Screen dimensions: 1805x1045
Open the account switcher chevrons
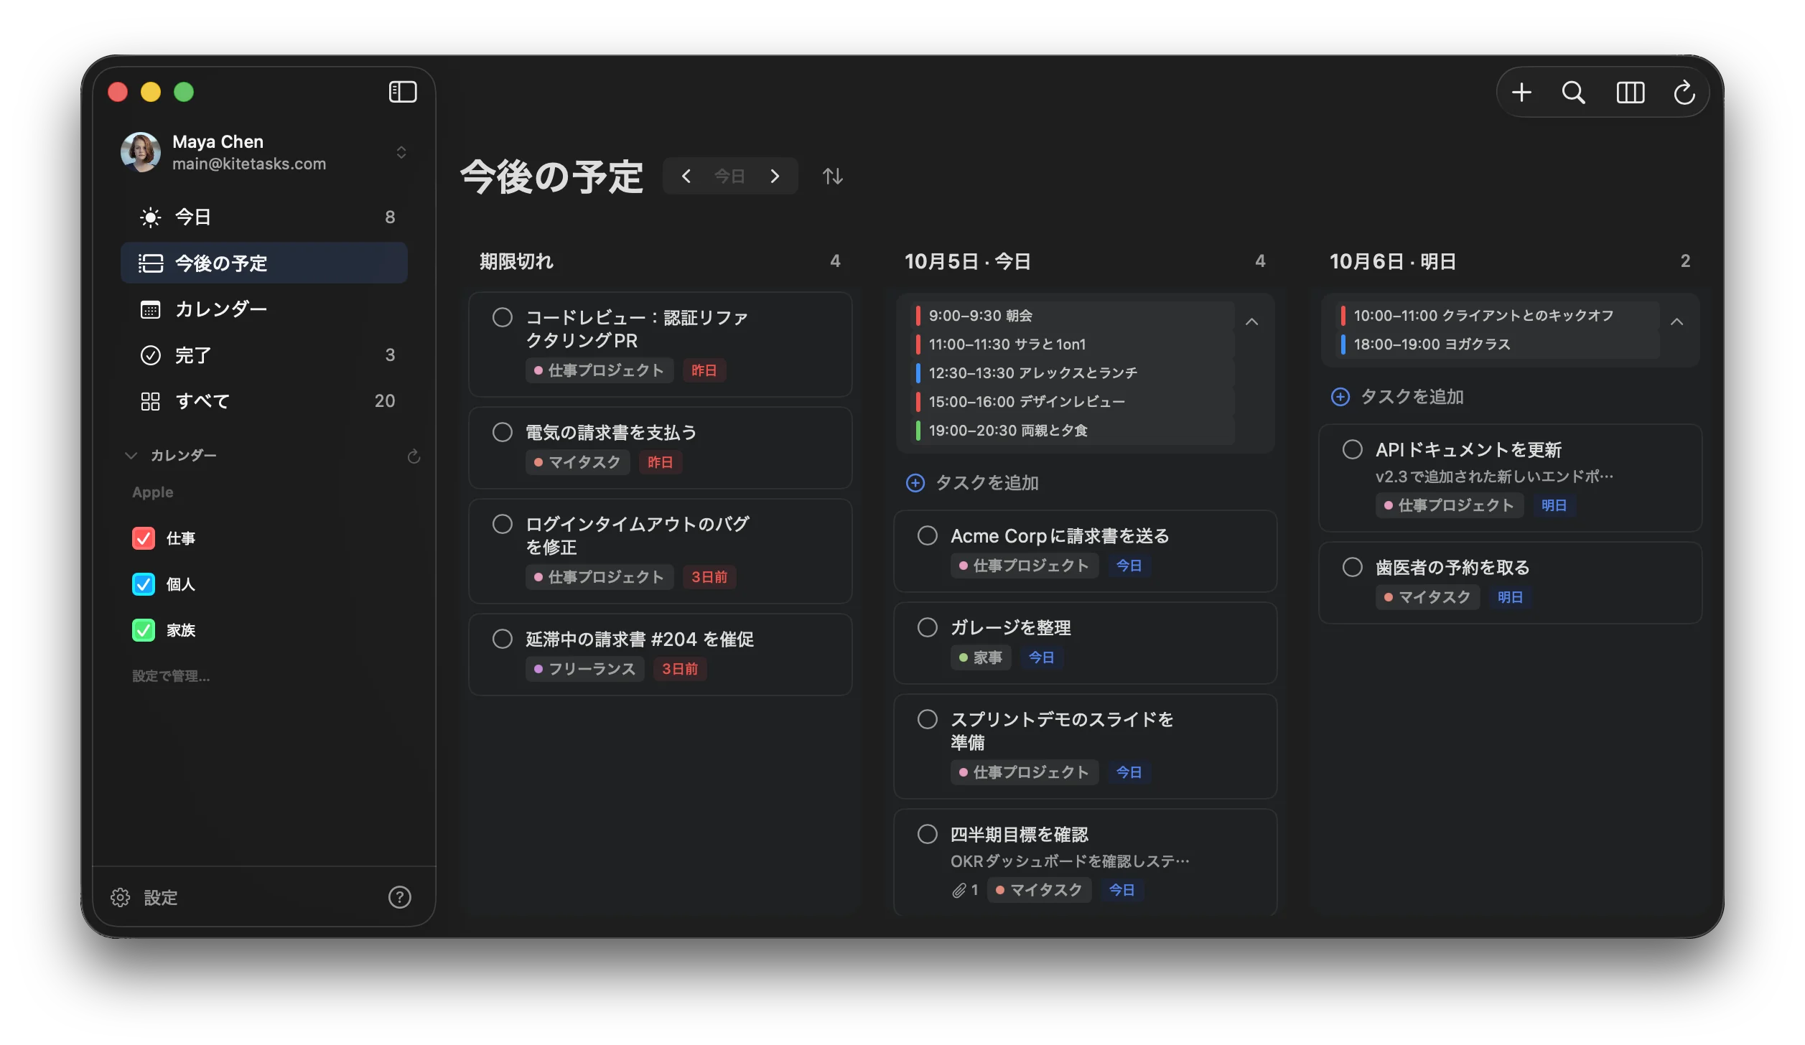[x=401, y=152]
